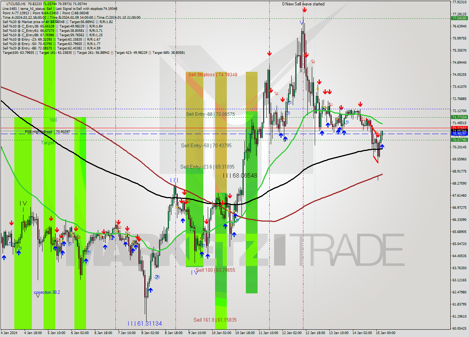This screenshot has width=469, height=337.
Task: Select the 'Sell Entry -88 | 72.08575' label
Action: pos(210,114)
